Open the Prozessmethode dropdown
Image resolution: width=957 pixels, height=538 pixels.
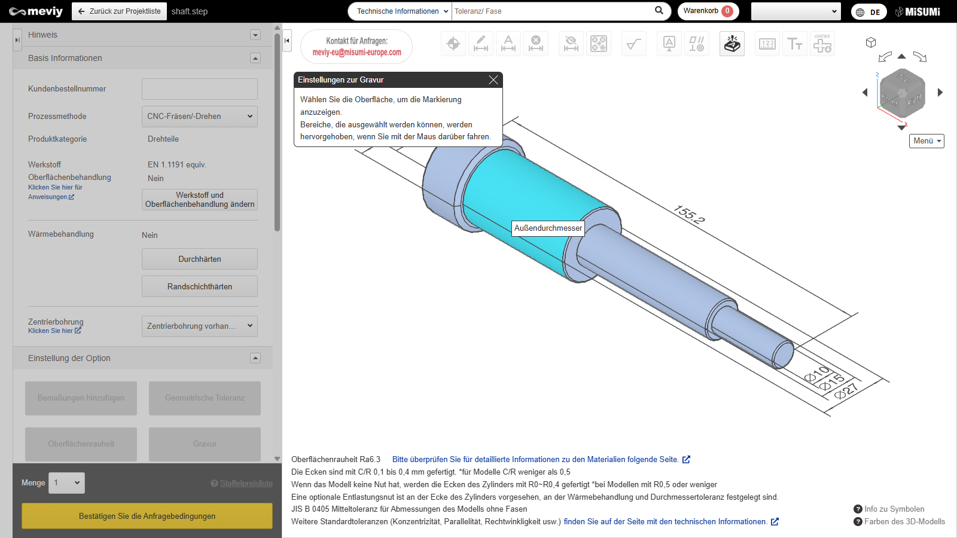199,117
